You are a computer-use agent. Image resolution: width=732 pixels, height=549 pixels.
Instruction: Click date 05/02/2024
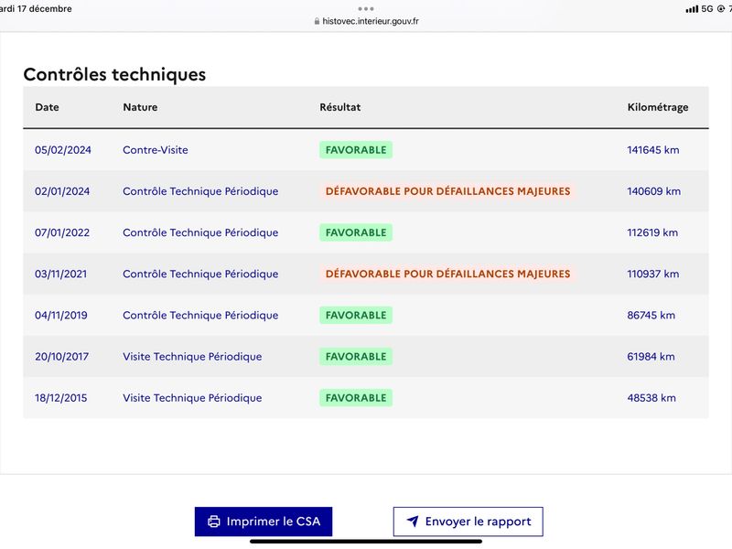tap(63, 150)
